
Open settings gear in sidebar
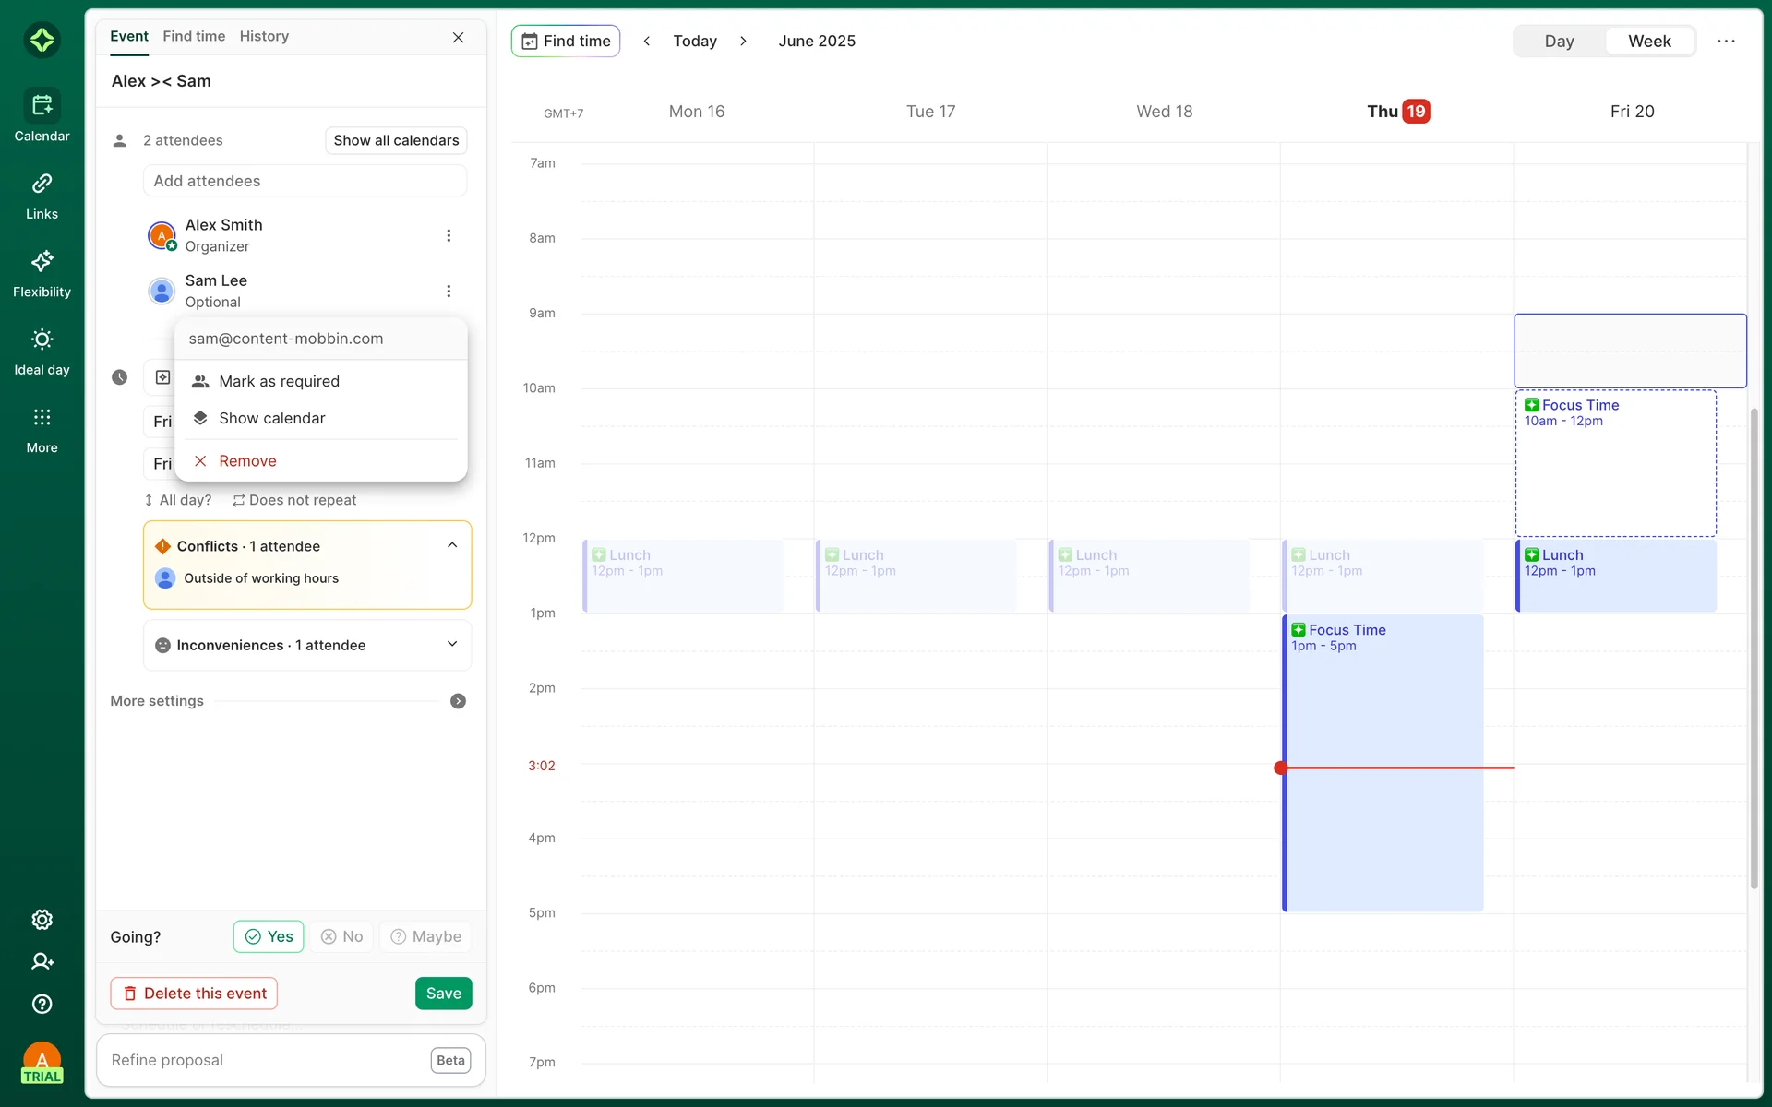click(42, 920)
